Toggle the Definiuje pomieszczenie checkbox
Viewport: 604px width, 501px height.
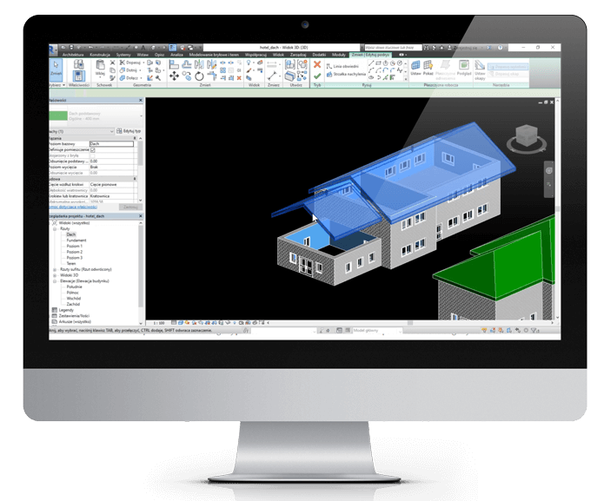click(x=93, y=150)
